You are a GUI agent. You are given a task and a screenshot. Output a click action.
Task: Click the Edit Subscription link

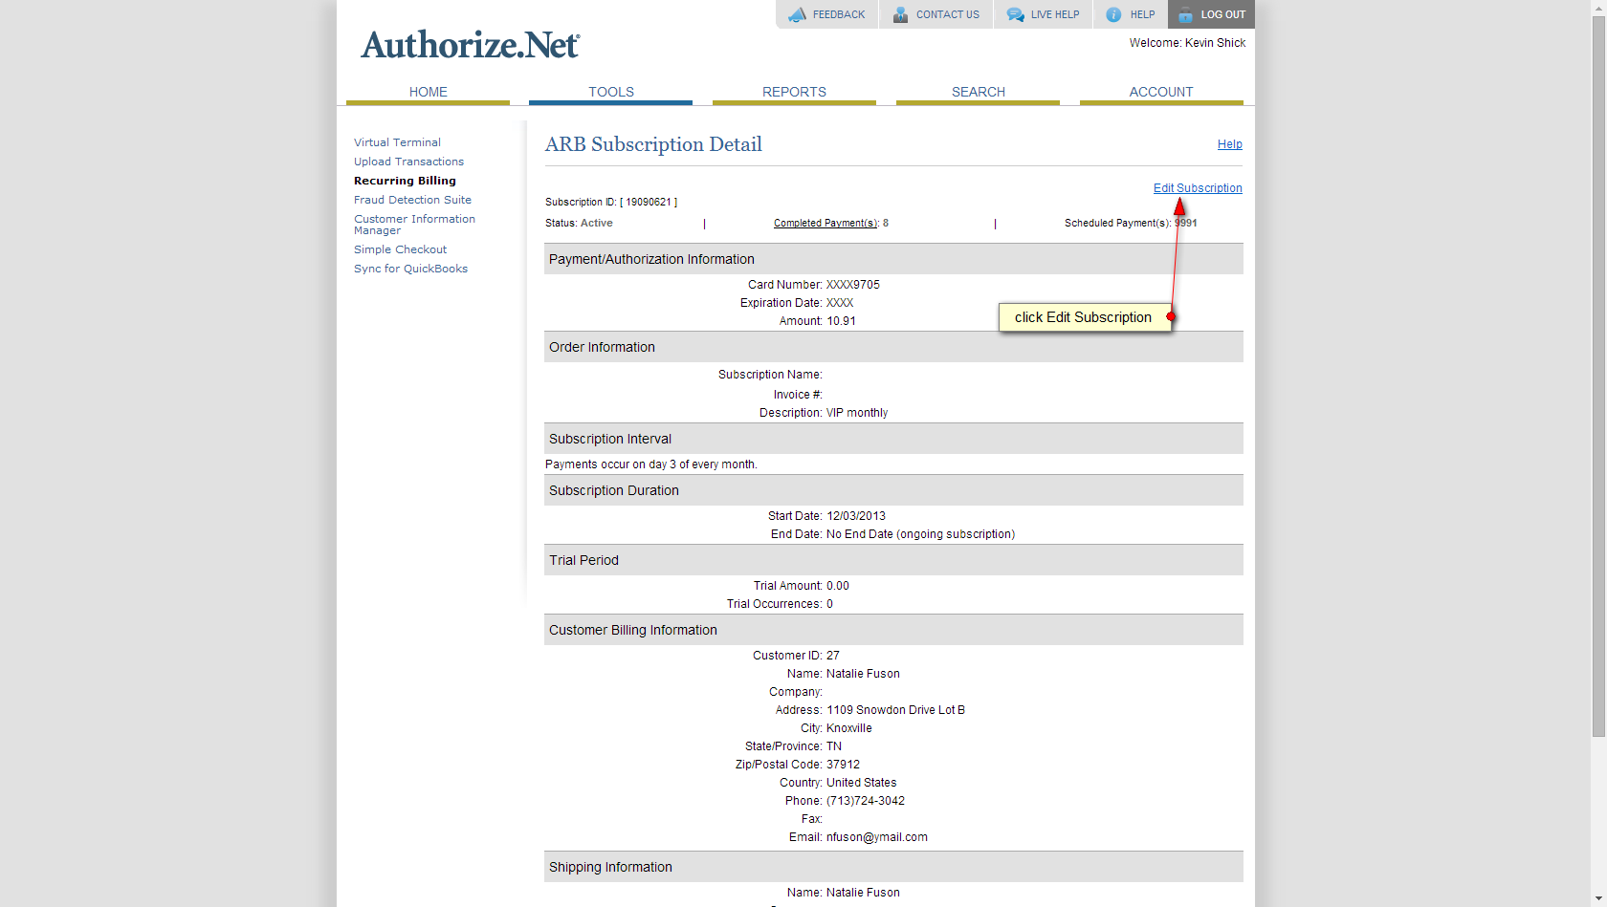1198,188
